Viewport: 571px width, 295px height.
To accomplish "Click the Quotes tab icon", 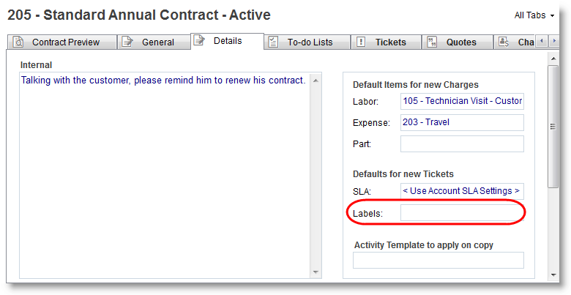I will pyautogui.click(x=432, y=42).
